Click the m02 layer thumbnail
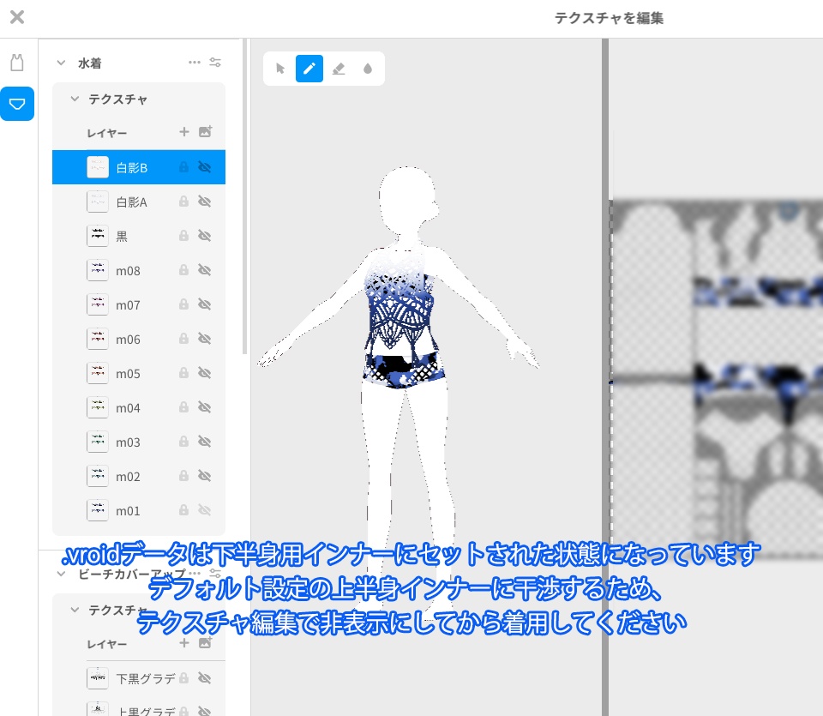The width and height of the screenshot is (823, 716). tap(98, 476)
